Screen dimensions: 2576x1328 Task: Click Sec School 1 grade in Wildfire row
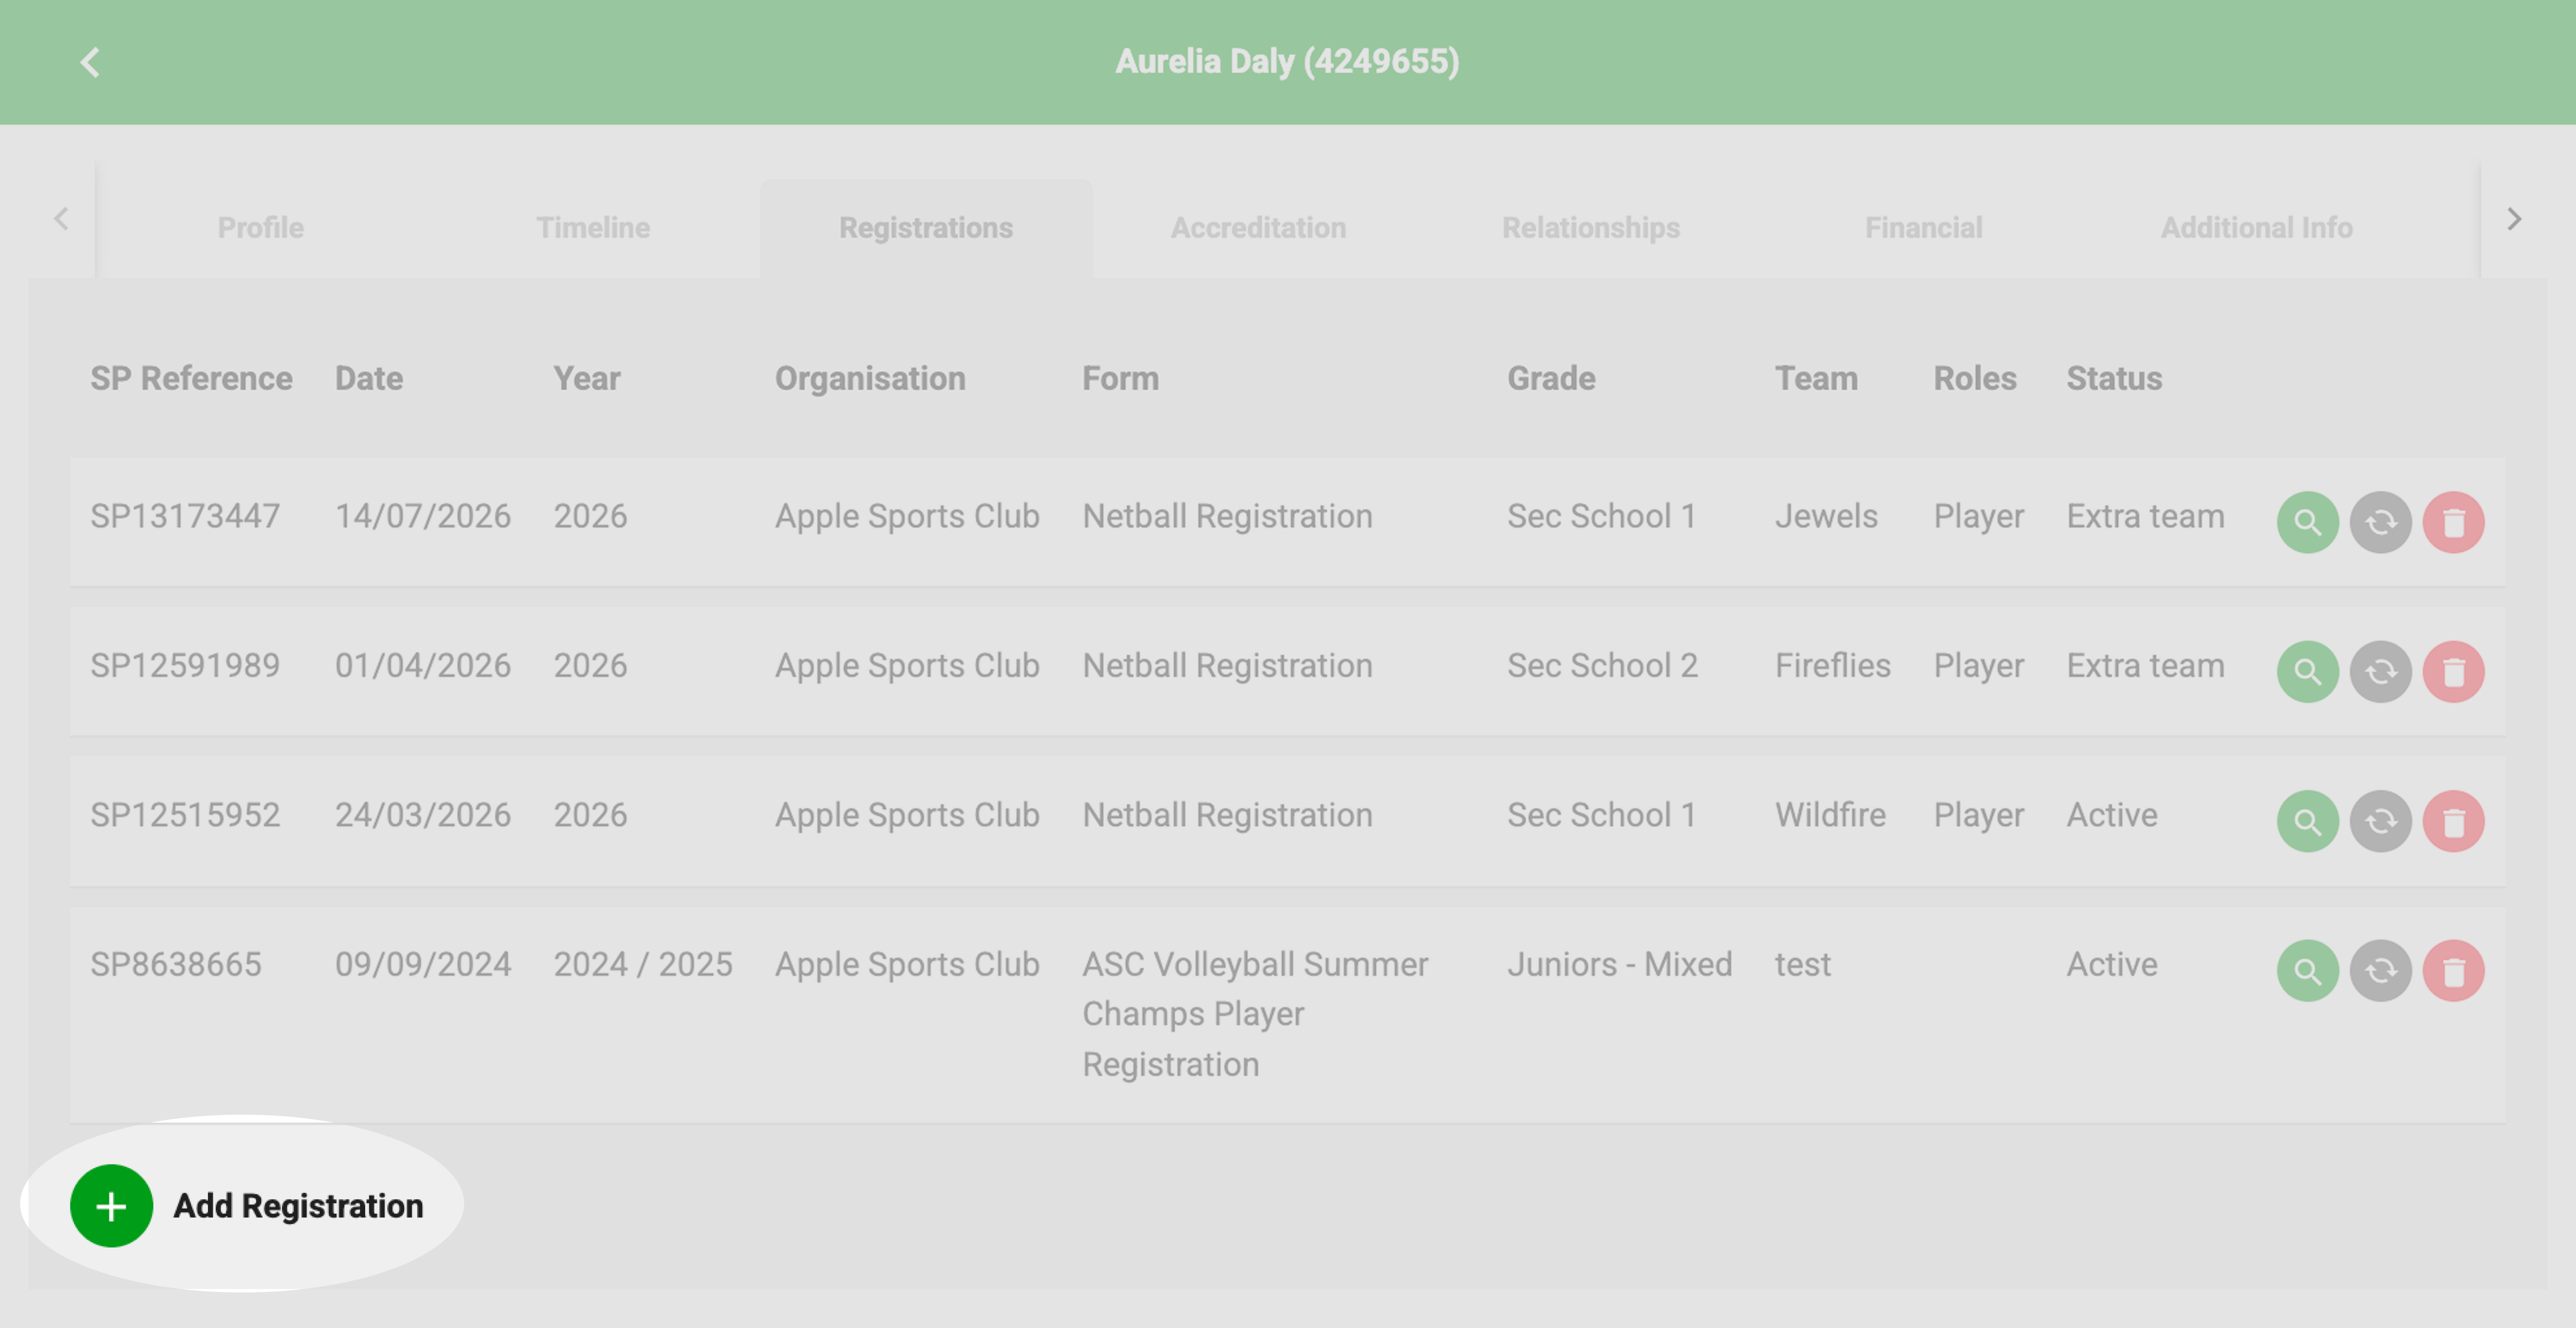tap(1601, 815)
